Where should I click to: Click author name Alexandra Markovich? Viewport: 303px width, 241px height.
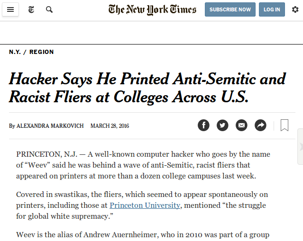(50, 126)
